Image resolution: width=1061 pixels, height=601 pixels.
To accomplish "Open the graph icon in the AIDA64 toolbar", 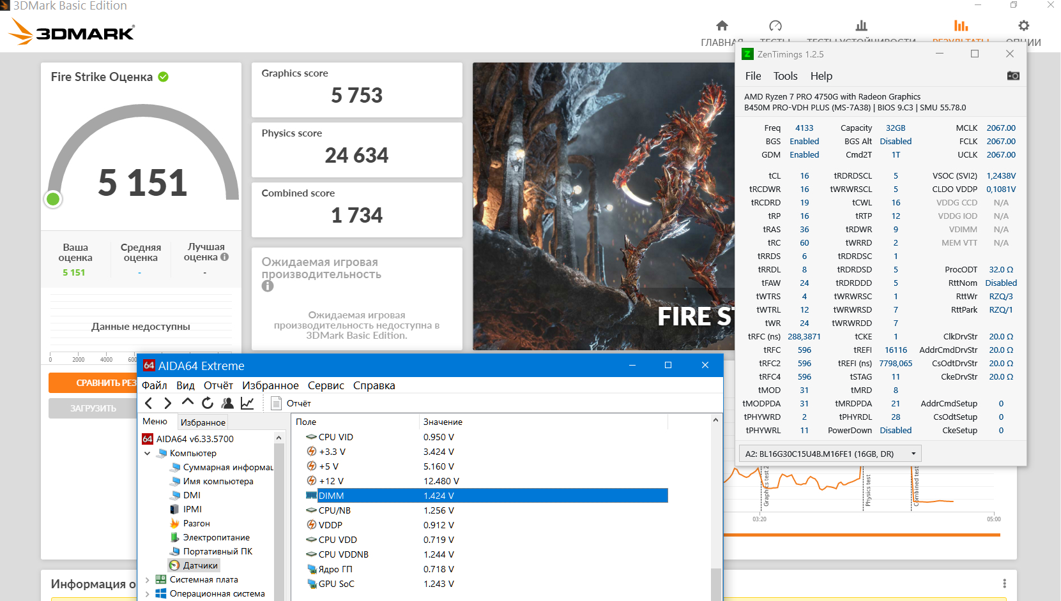I will click(x=247, y=403).
